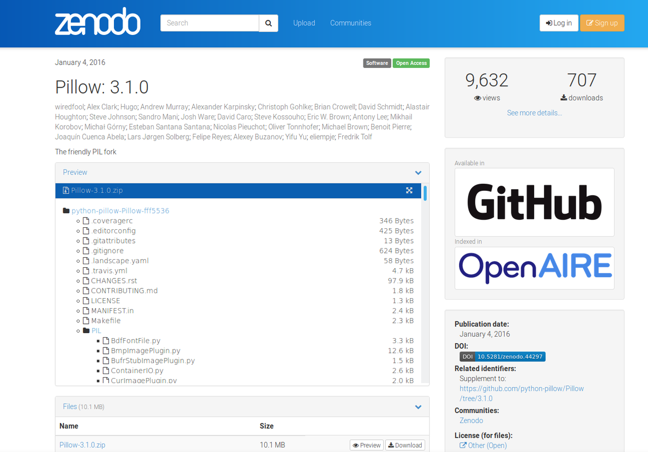Collapse the Preview panel chevron

(x=418, y=173)
